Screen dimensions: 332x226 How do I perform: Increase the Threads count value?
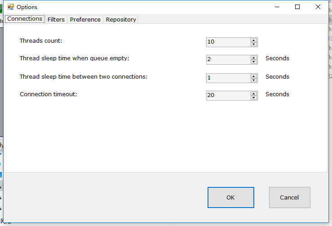point(254,40)
